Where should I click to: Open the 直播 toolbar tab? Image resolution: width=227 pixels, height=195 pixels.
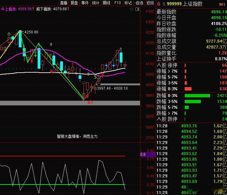[x=64, y=3]
